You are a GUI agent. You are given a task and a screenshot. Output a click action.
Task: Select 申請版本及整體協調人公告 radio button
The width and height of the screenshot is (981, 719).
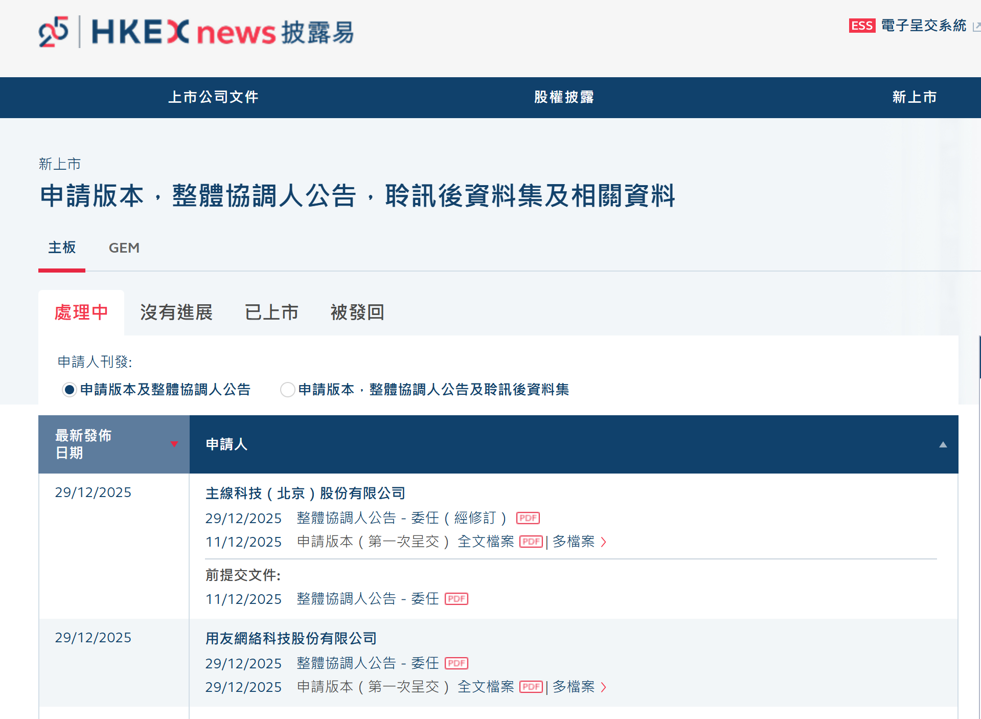click(70, 390)
